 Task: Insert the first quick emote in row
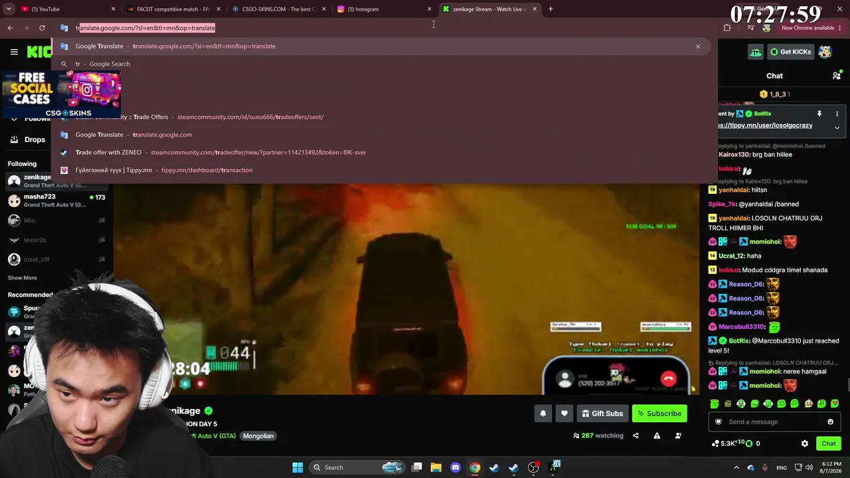click(x=715, y=404)
